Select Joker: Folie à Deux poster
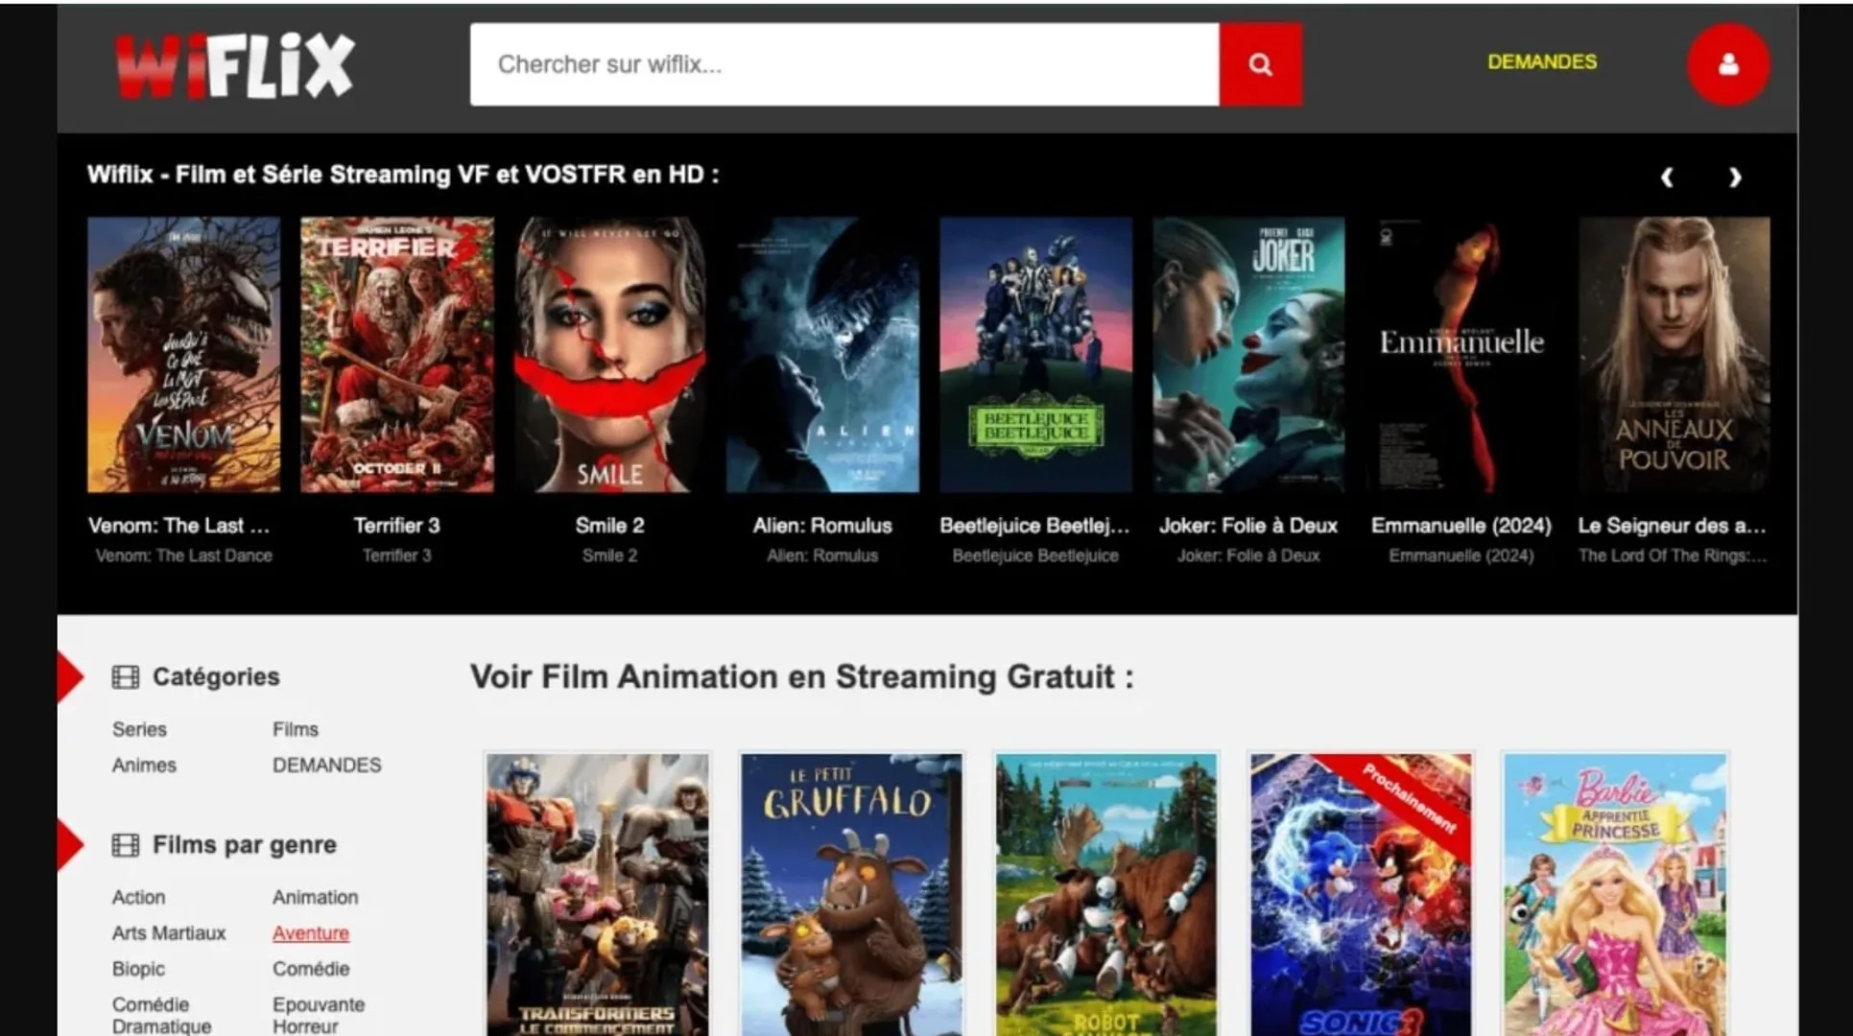The width and height of the screenshot is (1853, 1036). click(1248, 354)
